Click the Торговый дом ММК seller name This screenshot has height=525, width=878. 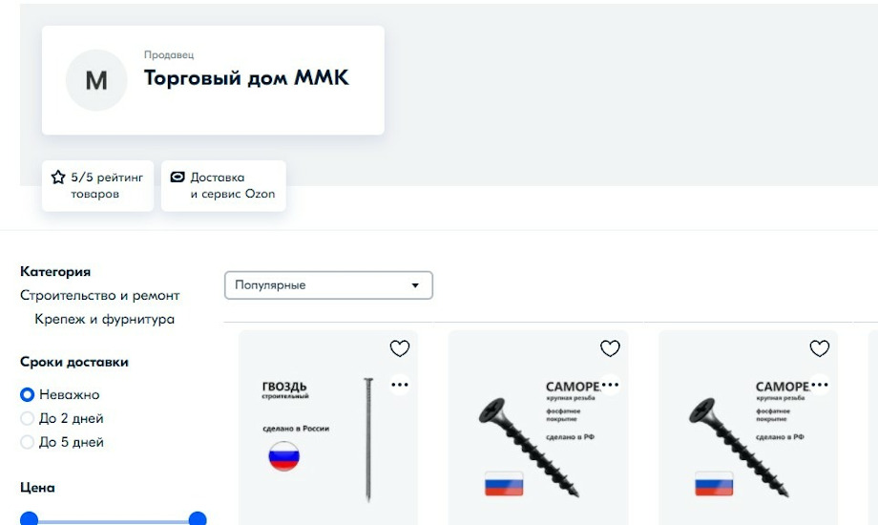(x=246, y=78)
